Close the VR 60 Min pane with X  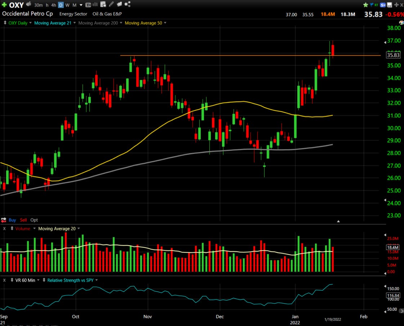pyautogui.click(x=4, y=280)
